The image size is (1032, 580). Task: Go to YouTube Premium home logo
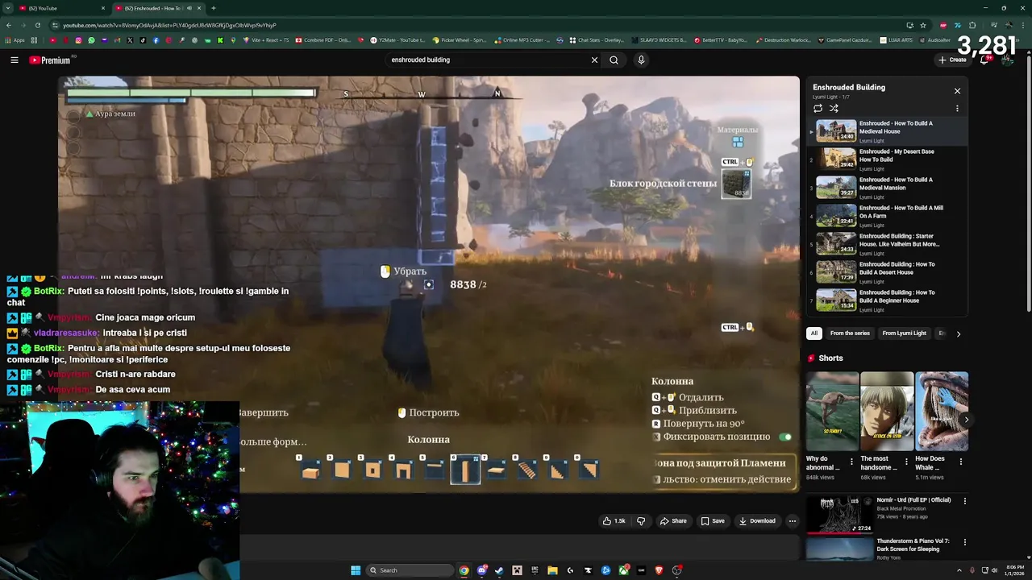tap(50, 60)
